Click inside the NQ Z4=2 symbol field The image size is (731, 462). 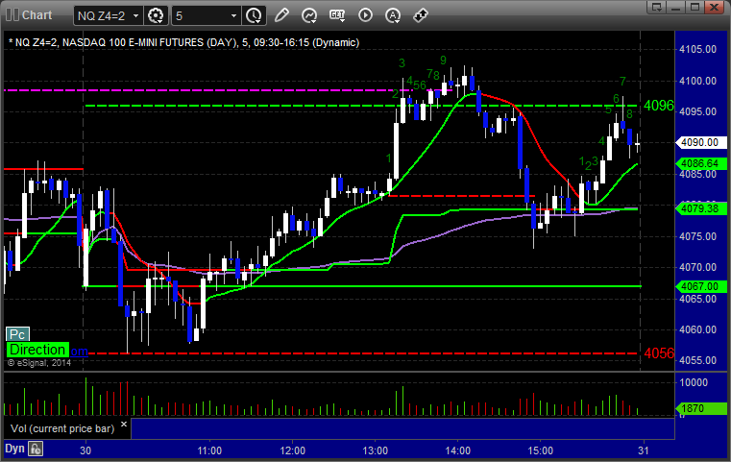click(x=103, y=16)
